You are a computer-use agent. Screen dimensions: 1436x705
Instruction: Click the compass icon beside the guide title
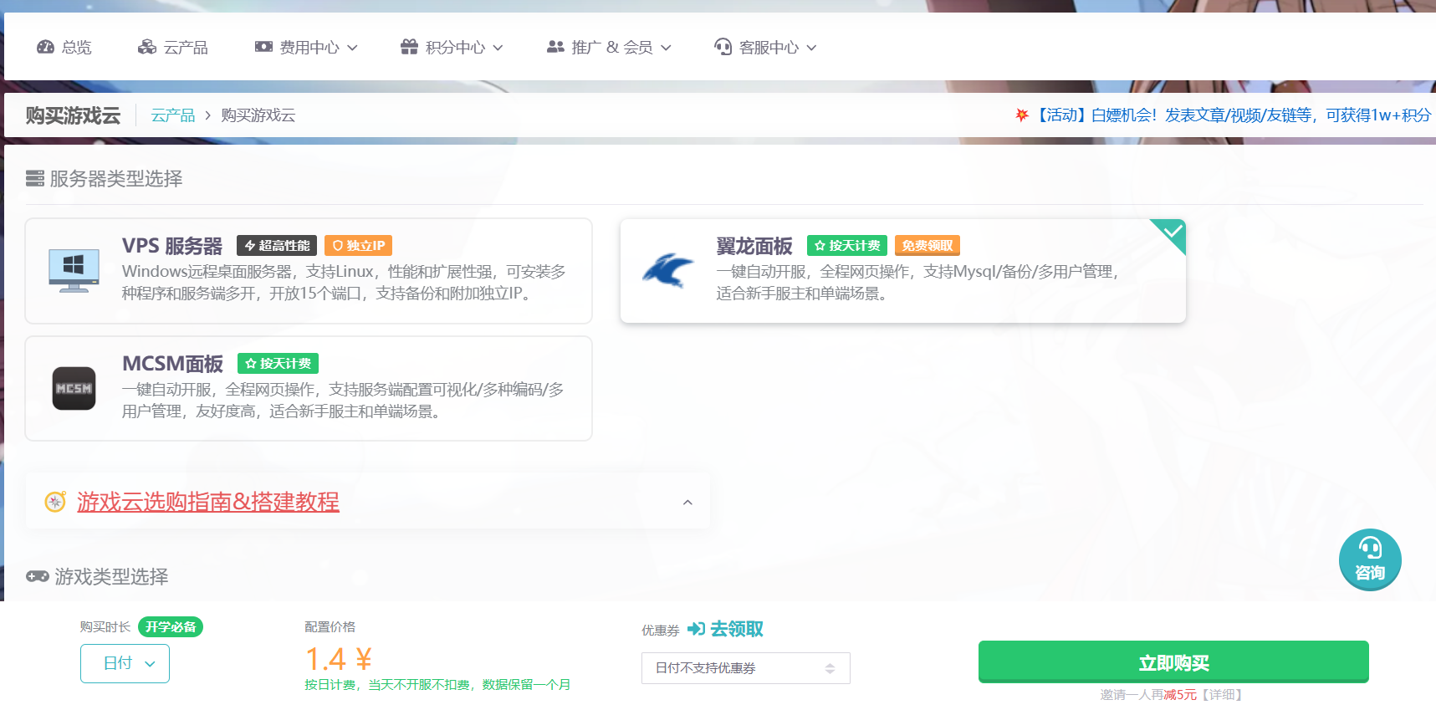[55, 502]
